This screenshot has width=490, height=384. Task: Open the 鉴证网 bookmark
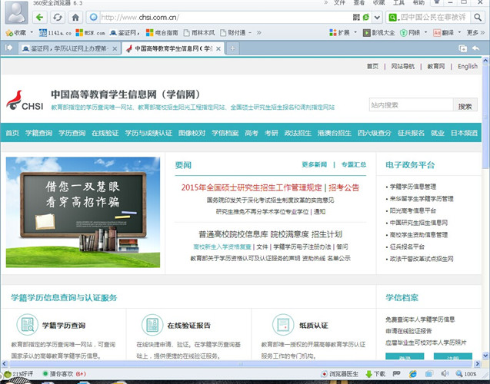[123, 32]
